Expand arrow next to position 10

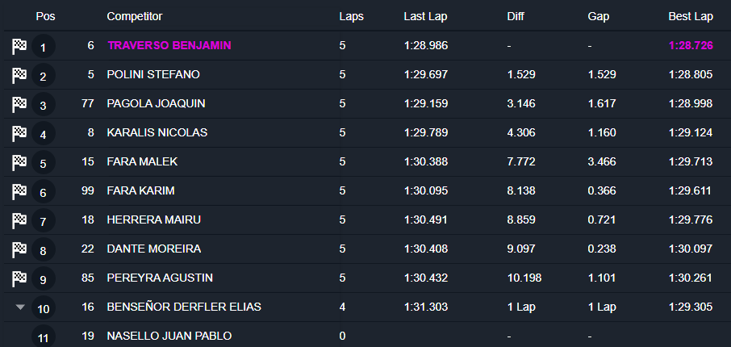[x=20, y=307]
